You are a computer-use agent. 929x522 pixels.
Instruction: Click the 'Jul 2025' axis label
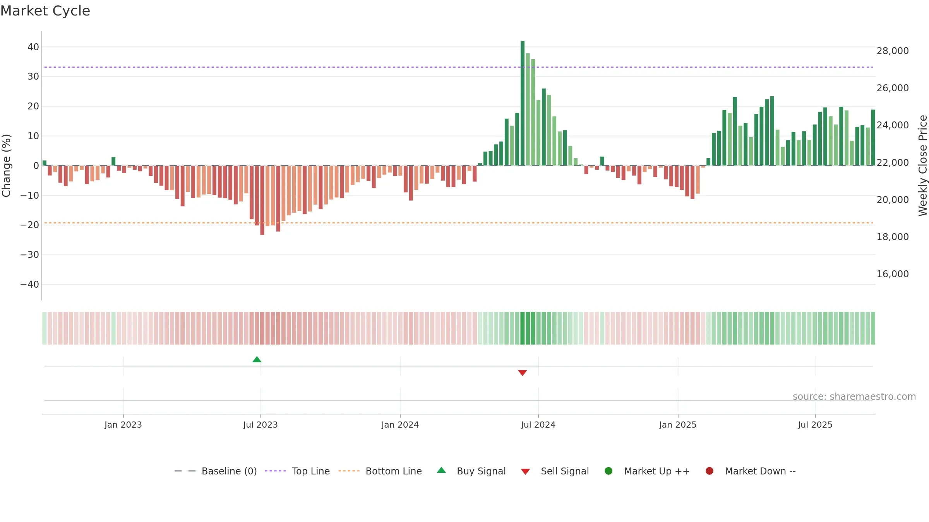pos(815,425)
